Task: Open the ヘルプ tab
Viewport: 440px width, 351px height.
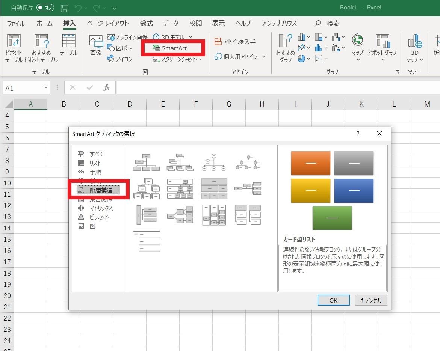Action: tap(243, 23)
